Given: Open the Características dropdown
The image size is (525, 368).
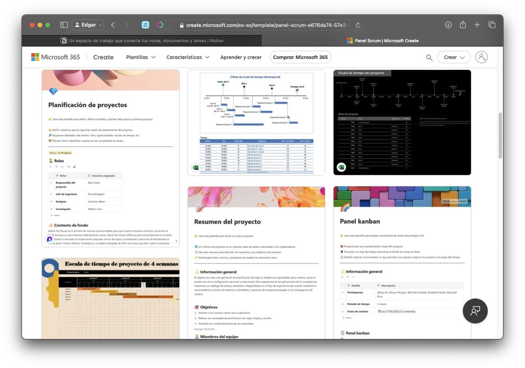Looking at the screenshot, I should tap(187, 57).
